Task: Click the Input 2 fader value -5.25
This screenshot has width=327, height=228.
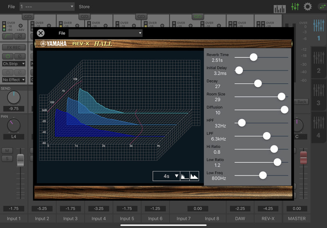Action: coord(42,208)
